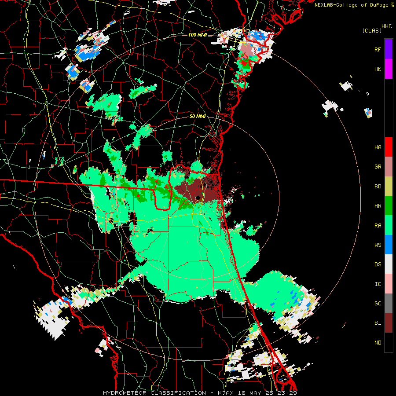Click the HR dark green legend swatch

[389, 206]
